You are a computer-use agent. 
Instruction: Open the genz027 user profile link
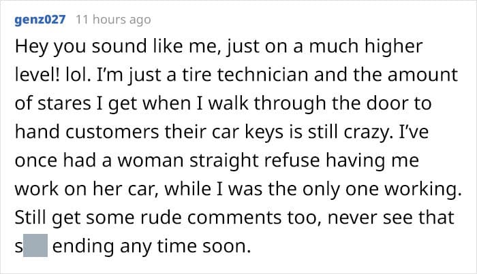coord(40,20)
